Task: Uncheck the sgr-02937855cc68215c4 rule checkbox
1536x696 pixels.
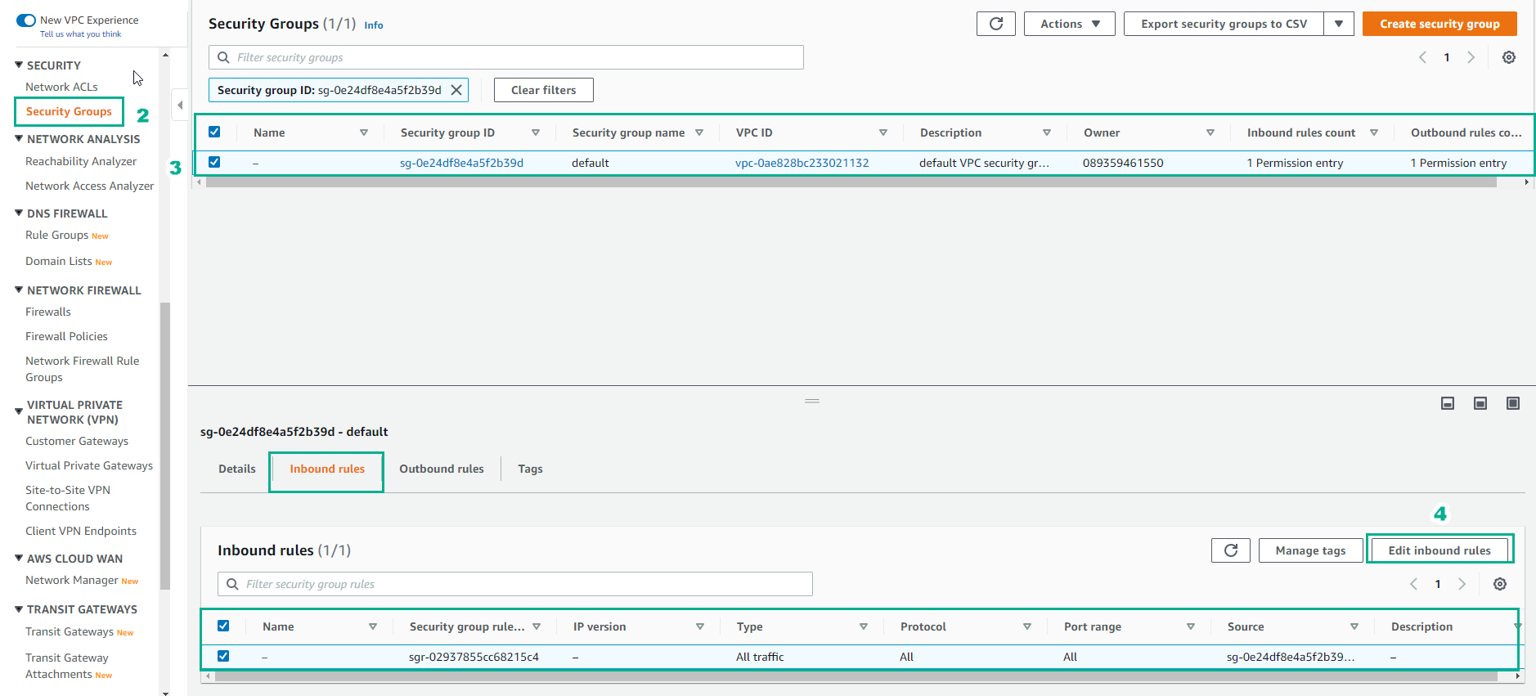Action: (223, 656)
